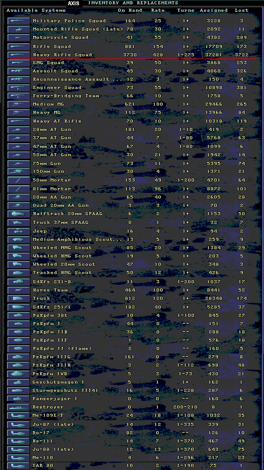Select the Horse Team icon

click(x=19, y=290)
